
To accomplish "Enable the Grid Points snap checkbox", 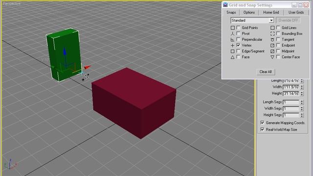I will 238,27.
